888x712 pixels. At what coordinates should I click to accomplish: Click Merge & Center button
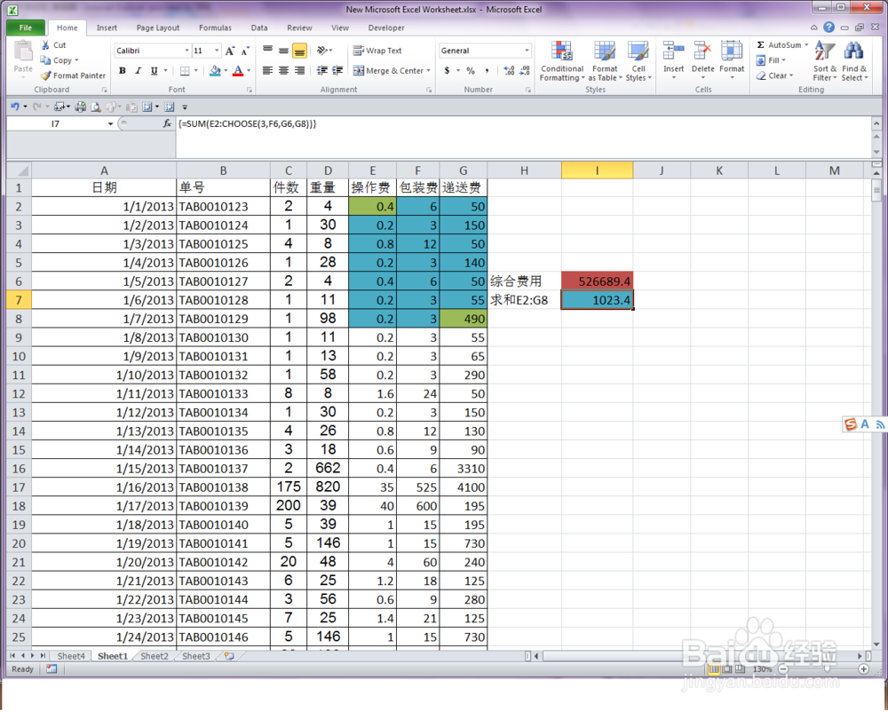(x=388, y=71)
